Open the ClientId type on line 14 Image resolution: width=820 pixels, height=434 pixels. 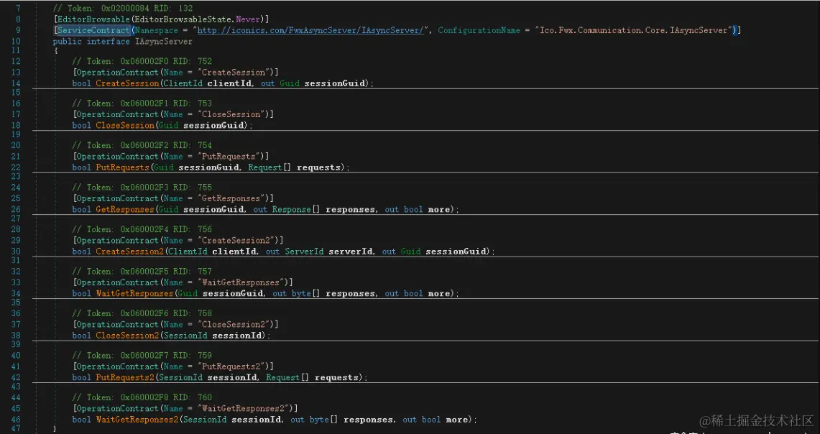183,83
